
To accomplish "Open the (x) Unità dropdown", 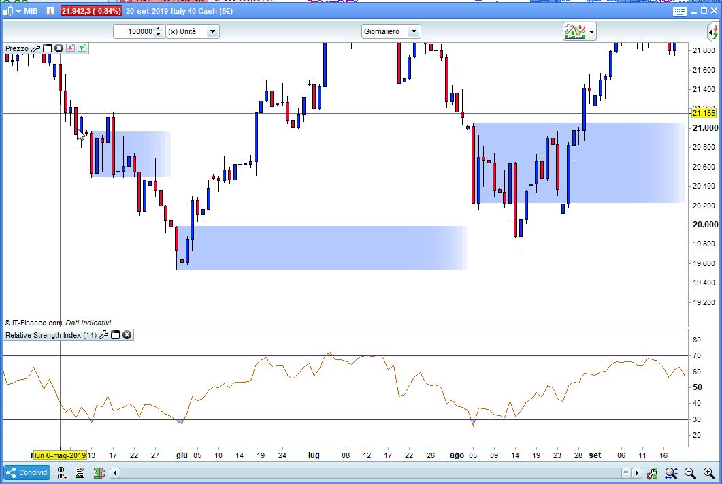I will [x=192, y=31].
